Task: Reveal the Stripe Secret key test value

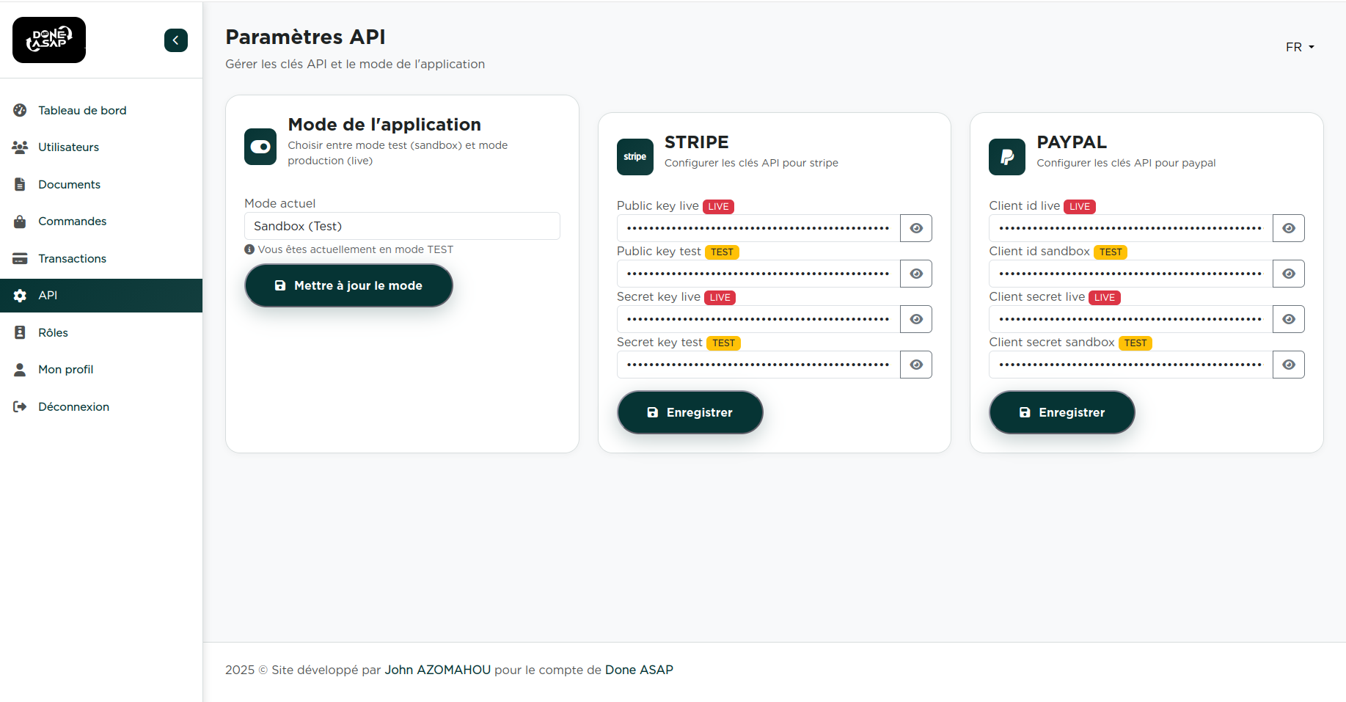Action: click(x=915, y=365)
